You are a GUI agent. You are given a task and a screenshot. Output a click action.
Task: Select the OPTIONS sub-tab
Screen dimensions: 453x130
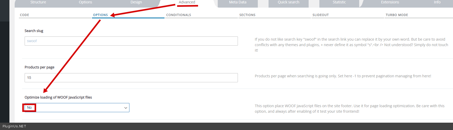pyautogui.click(x=101, y=15)
